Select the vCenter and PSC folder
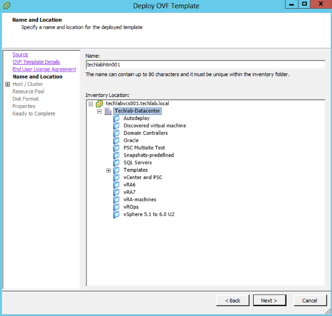The width and height of the screenshot is (332, 316). (143, 177)
